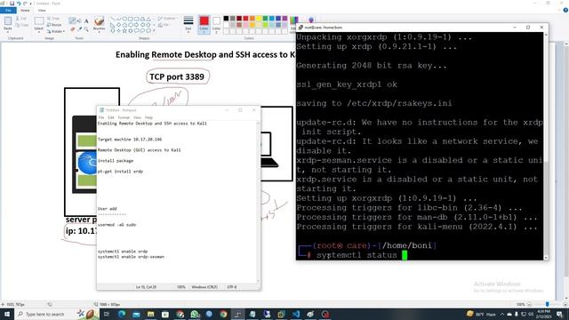Select the Magnifier tool in Paint

tap(86, 28)
